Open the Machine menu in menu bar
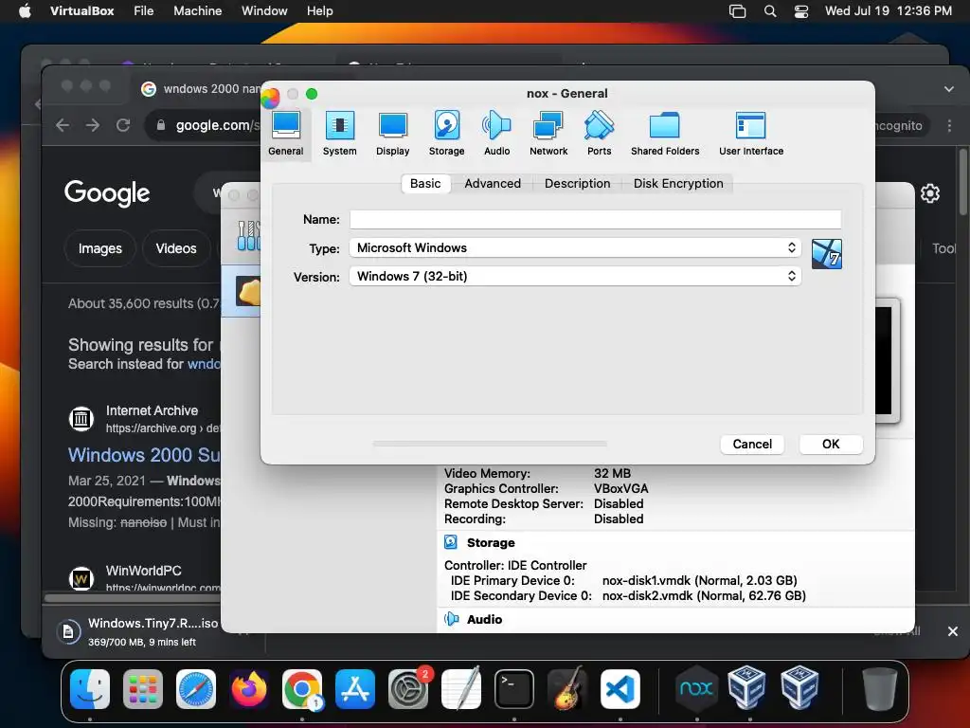The width and height of the screenshot is (970, 728). (197, 11)
